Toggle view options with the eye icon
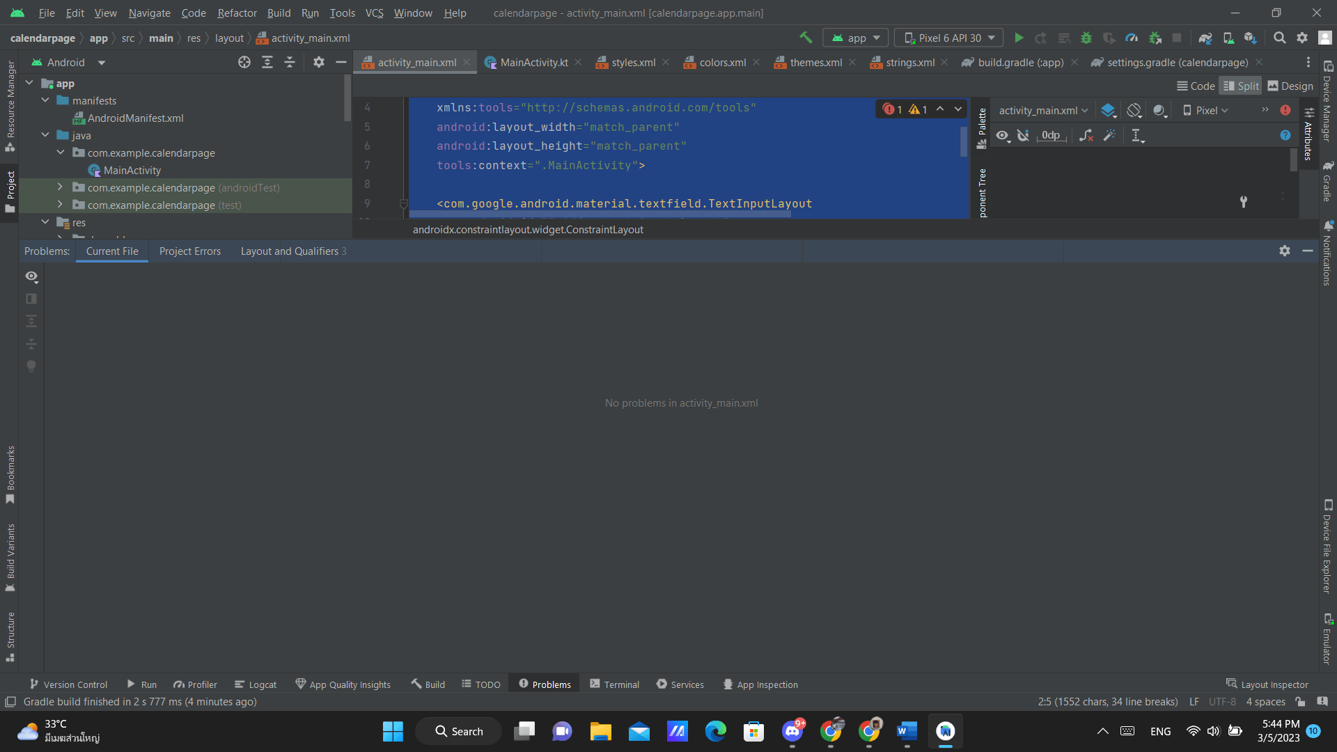This screenshot has width=1337, height=752. (x=1003, y=135)
